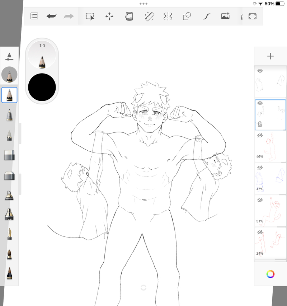Undo the last stroke

click(52, 16)
